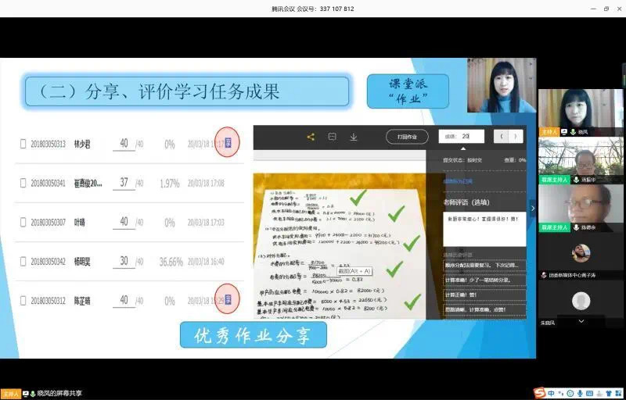The height and width of the screenshot is (400, 626).
Task: Open the comment icon beside share
Action: 332,137
